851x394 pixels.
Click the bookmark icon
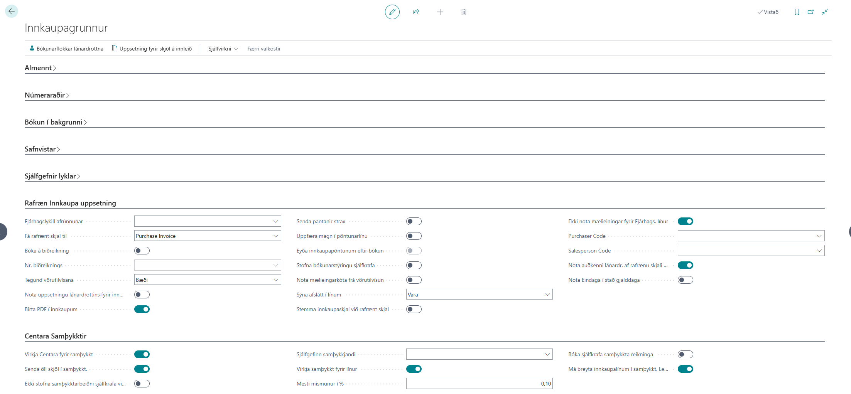pos(797,12)
